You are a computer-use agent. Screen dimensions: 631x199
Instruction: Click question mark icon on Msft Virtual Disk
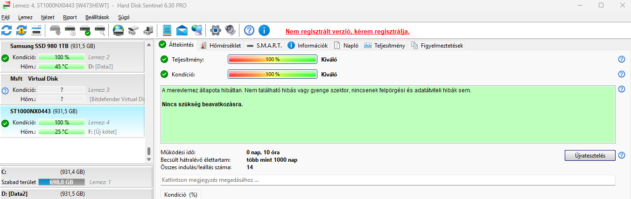[x=5, y=91]
